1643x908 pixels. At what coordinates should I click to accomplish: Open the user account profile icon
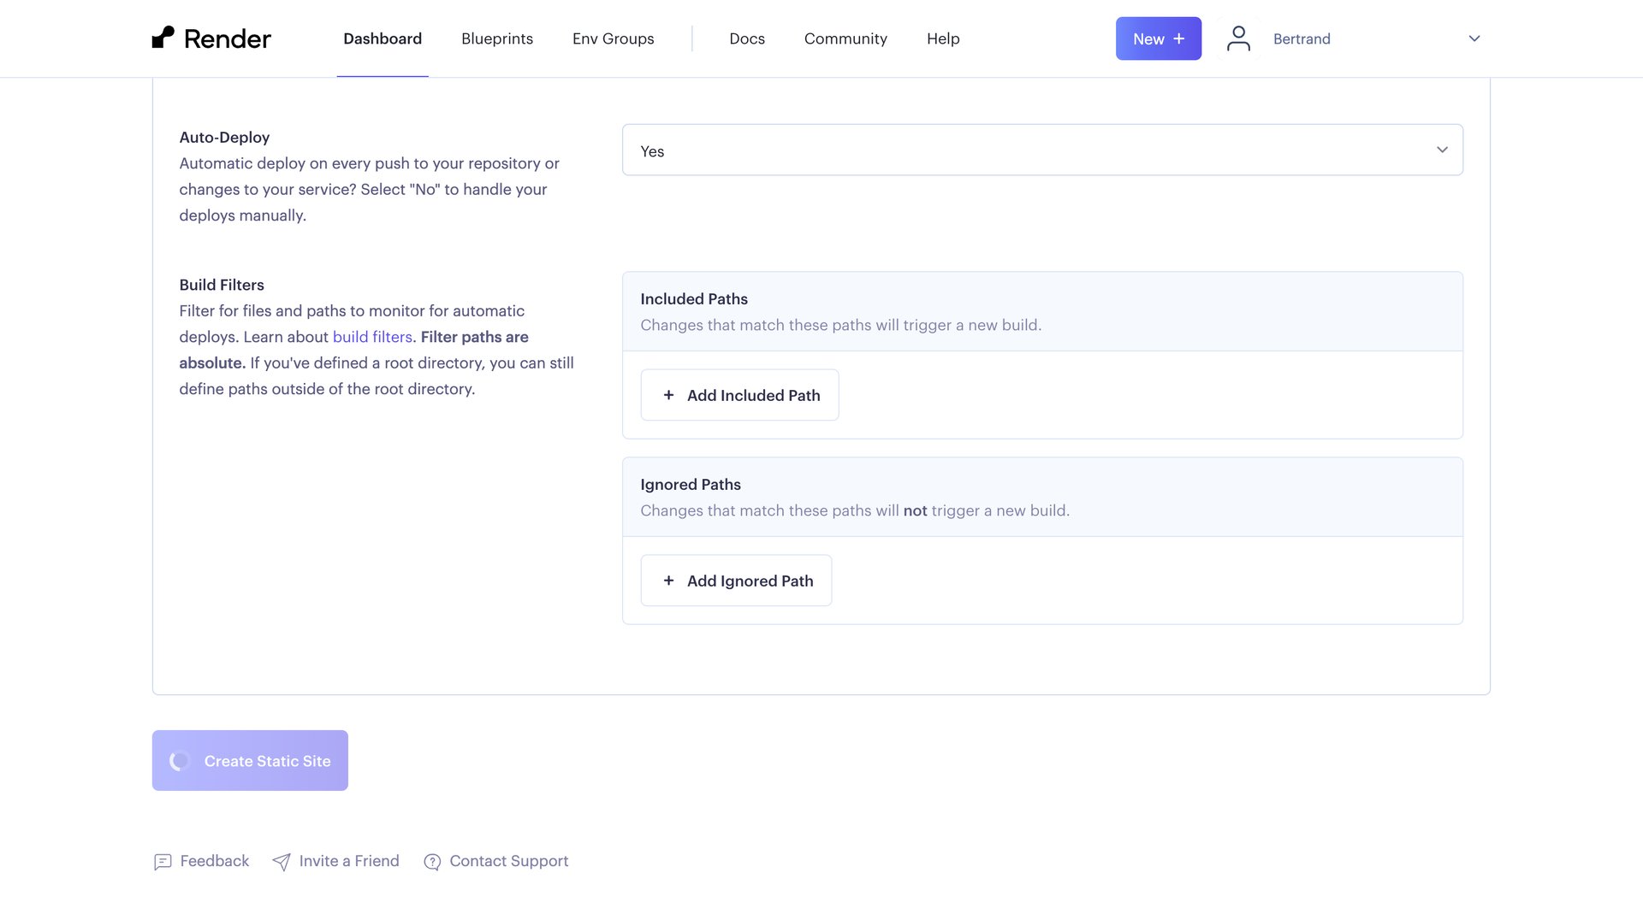[x=1237, y=38]
